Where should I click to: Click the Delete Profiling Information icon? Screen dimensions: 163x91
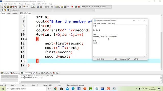point(79,7)
